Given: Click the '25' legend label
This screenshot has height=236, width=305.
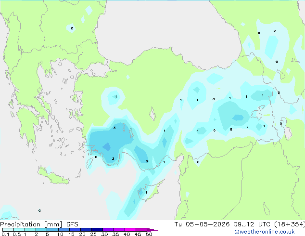Looking at the screenshot, I should (93, 234).
